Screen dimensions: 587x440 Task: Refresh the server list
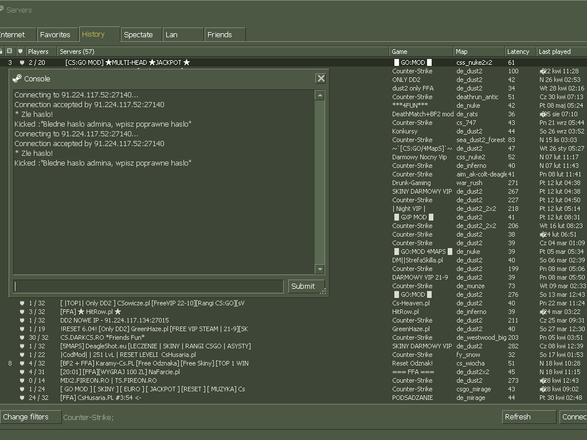pos(528,417)
